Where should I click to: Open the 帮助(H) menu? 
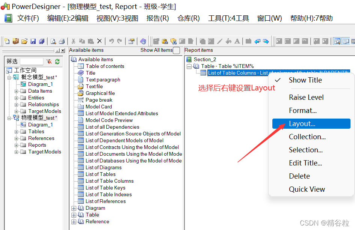[311, 18]
